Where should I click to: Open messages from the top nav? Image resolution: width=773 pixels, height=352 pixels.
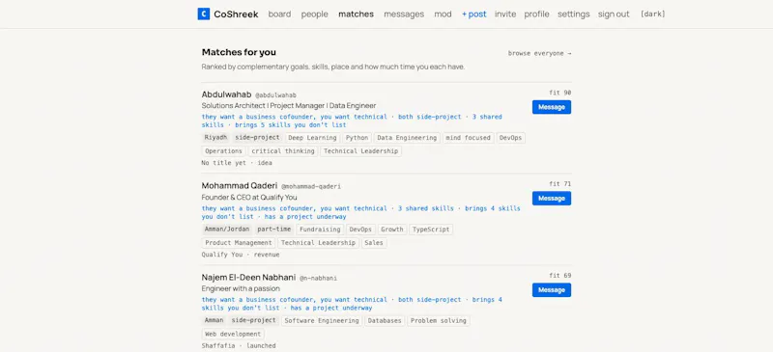(404, 14)
